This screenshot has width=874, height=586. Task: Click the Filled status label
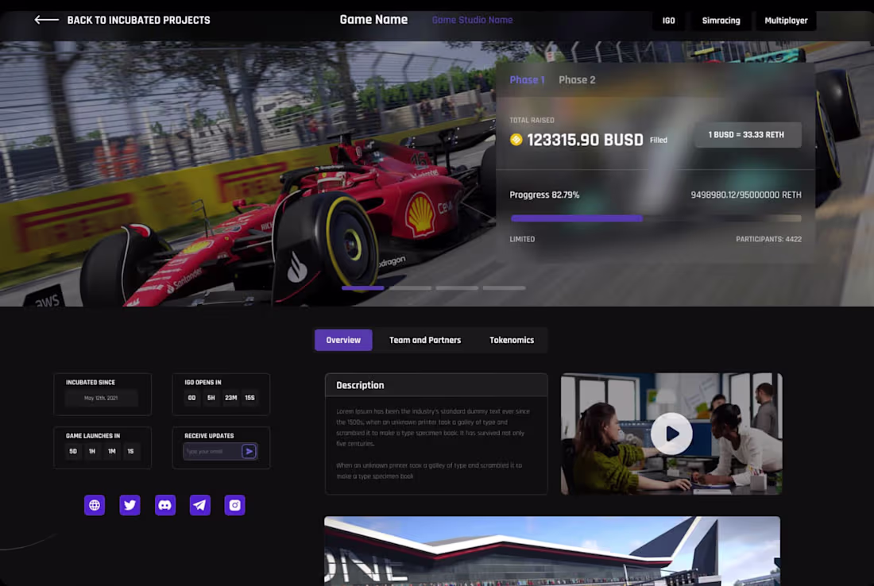pos(659,141)
